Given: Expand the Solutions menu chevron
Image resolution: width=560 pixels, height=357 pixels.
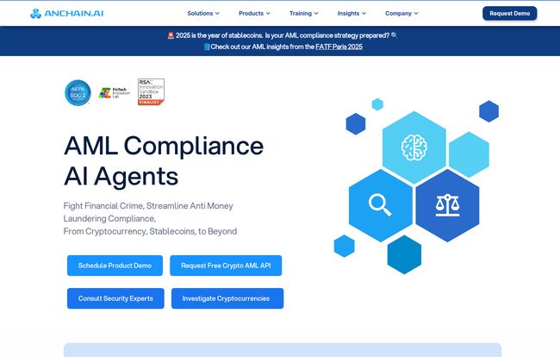Looking at the screenshot, I should (x=217, y=14).
